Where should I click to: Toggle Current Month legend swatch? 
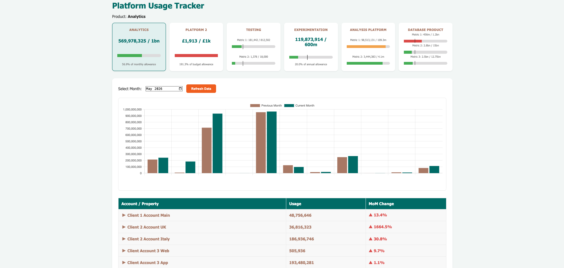[289, 106]
